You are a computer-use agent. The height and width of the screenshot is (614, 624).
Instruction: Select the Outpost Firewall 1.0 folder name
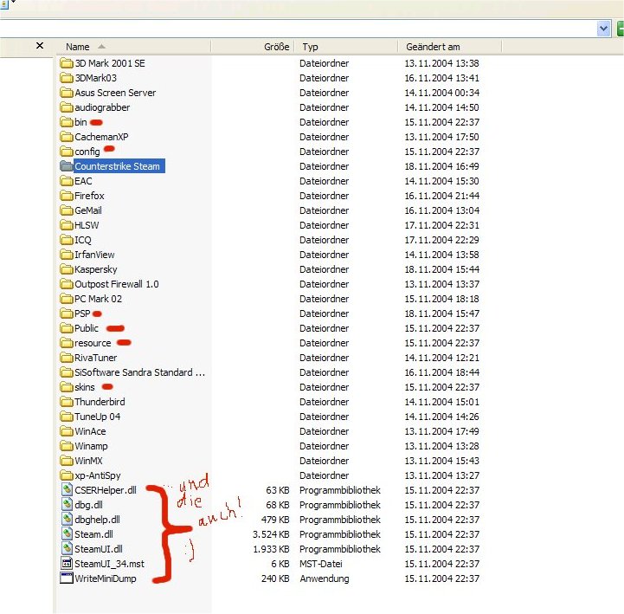point(117,284)
